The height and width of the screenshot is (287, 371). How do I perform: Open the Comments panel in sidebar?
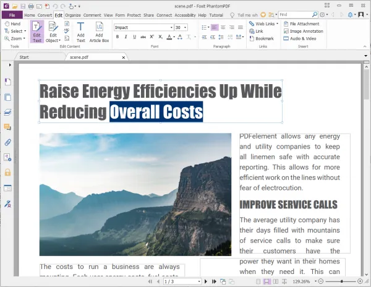coord(7,127)
